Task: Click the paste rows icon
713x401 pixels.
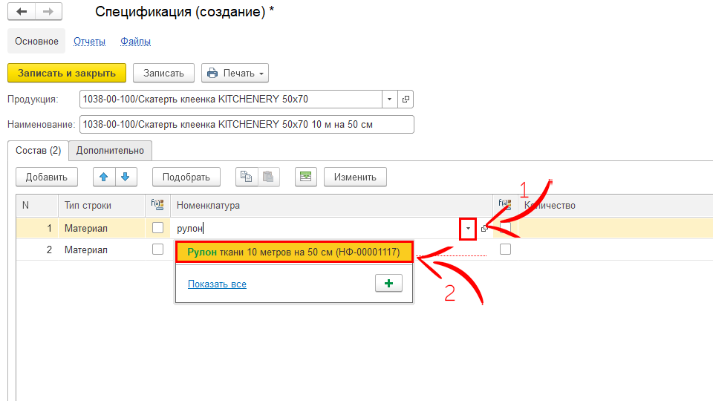Action: click(267, 177)
